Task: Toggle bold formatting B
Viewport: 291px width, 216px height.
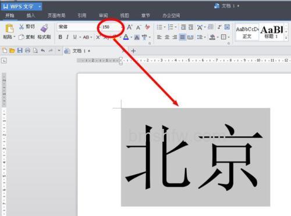Action: tap(61, 37)
